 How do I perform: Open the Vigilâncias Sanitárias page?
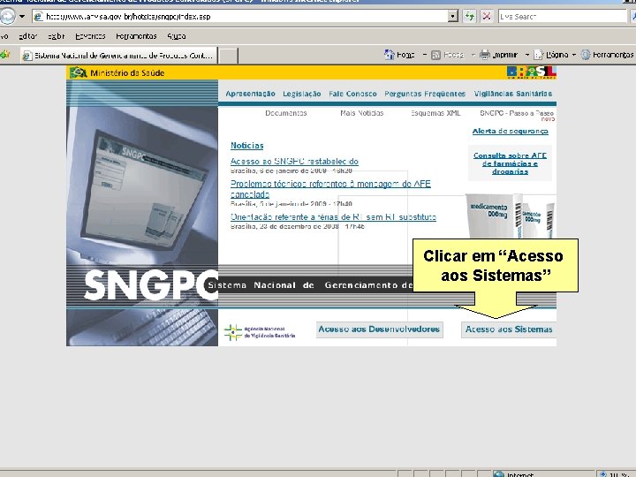pos(512,94)
